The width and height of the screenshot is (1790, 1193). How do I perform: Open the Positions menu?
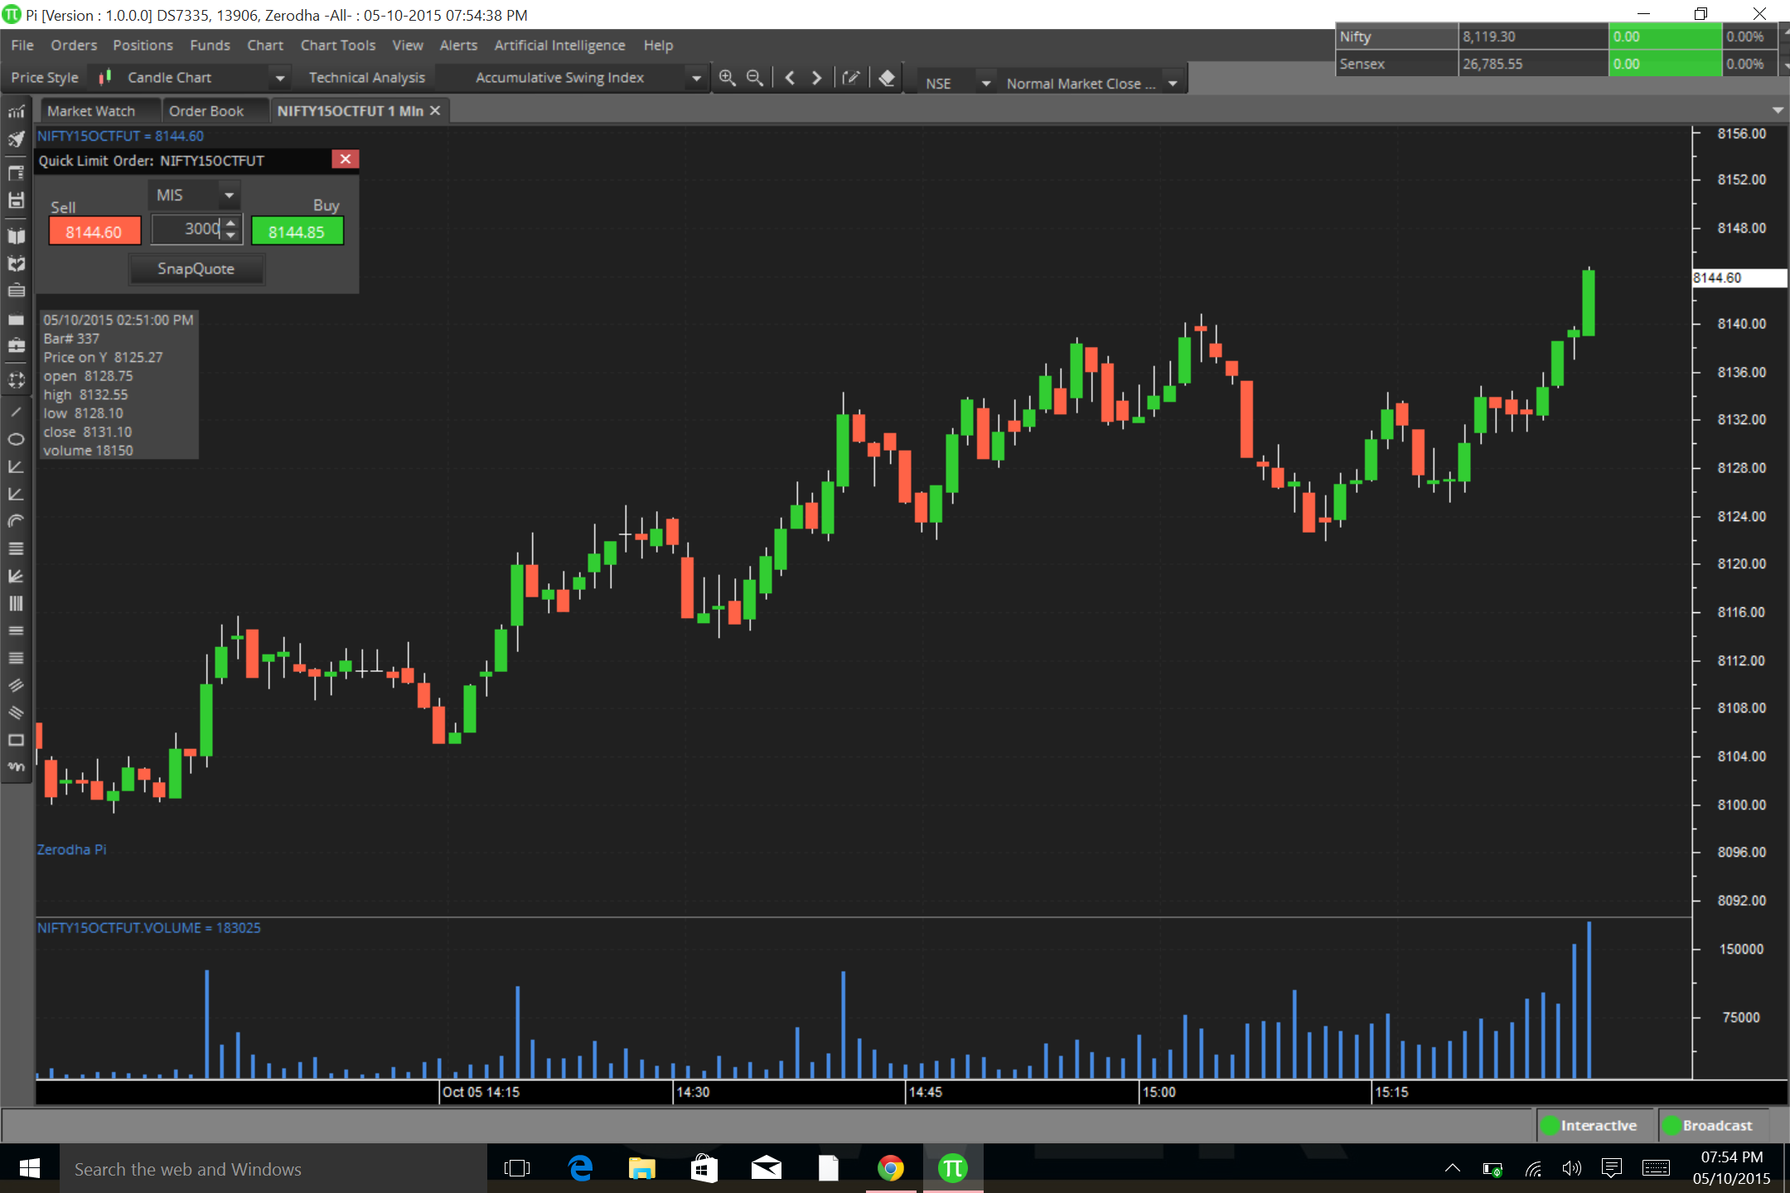pos(143,46)
